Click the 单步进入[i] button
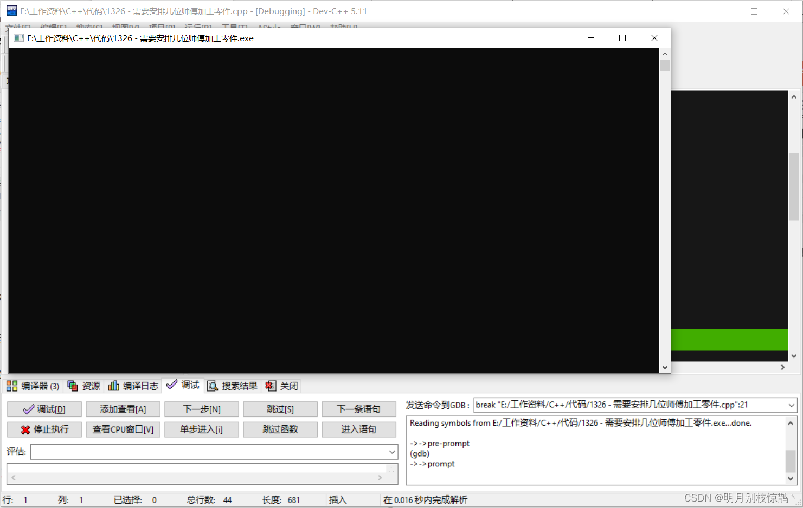Viewport: 803px width, 508px height. (x=202, y=429)
